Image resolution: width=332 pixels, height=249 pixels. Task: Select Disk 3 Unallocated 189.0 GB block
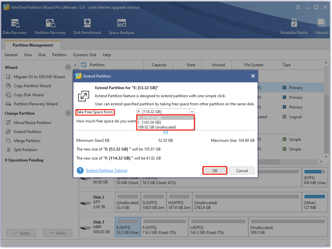pos(288,227)
